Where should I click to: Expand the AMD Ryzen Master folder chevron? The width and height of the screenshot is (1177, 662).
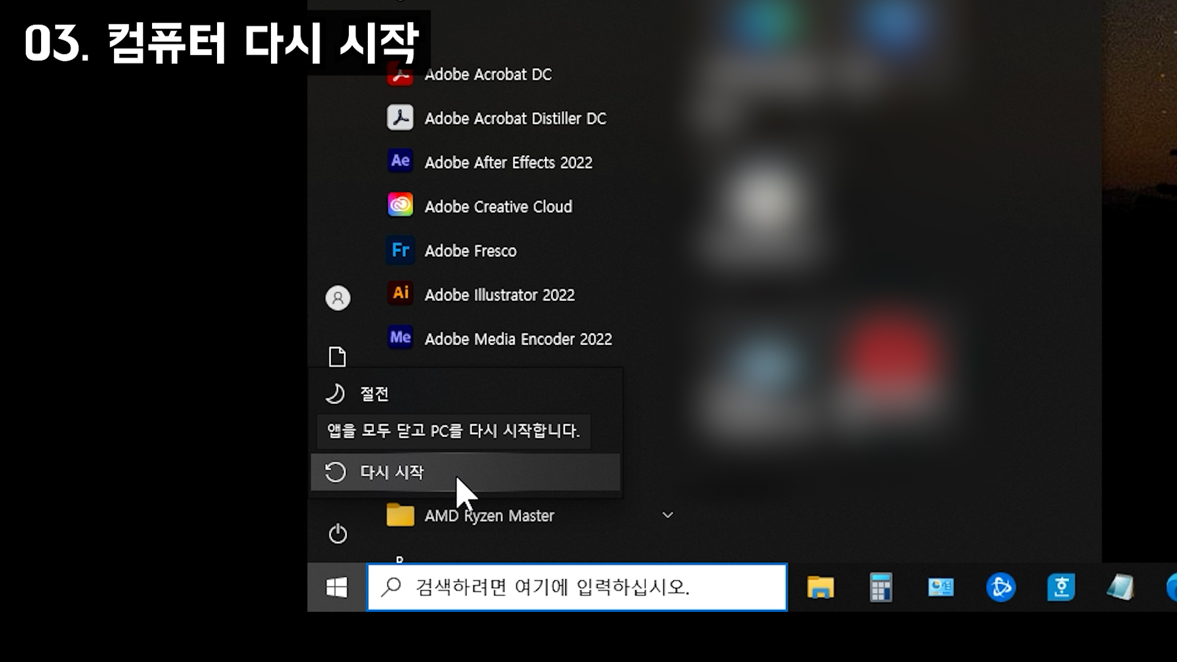[668, 515]
